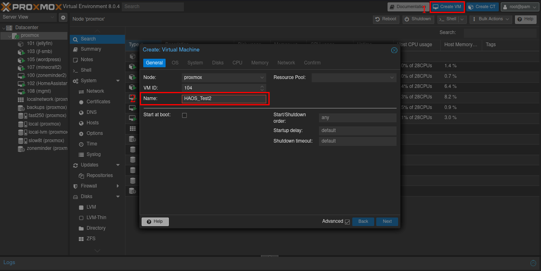This screenshot has width=541, height=271.
Task: Open the Network settings item
Action: coord(97,91)
